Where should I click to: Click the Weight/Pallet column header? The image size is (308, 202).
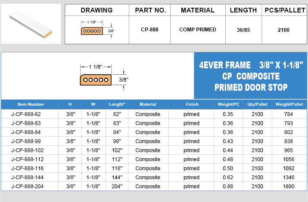tap(289, 104)
